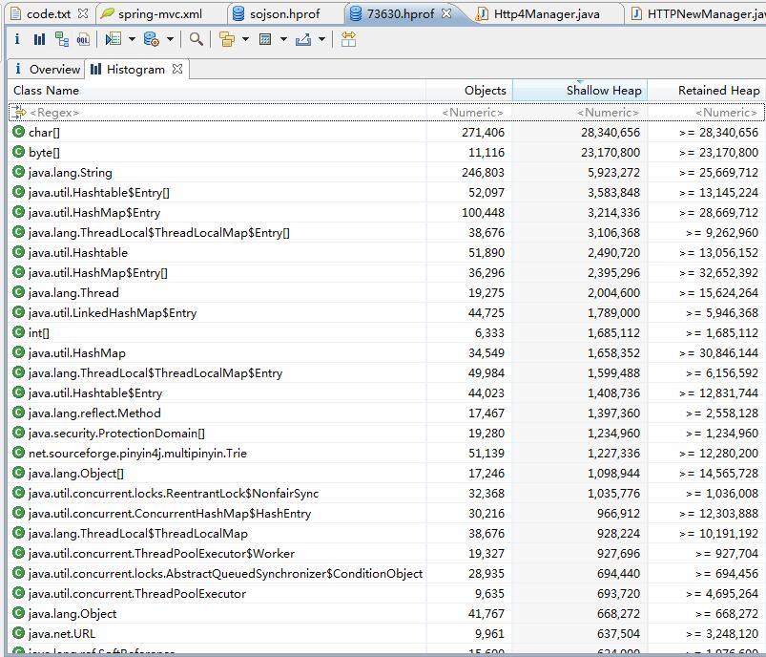Select the java.util.Hashtable row
This screenshot has width=766, height=657.
[x=386, y=252]
